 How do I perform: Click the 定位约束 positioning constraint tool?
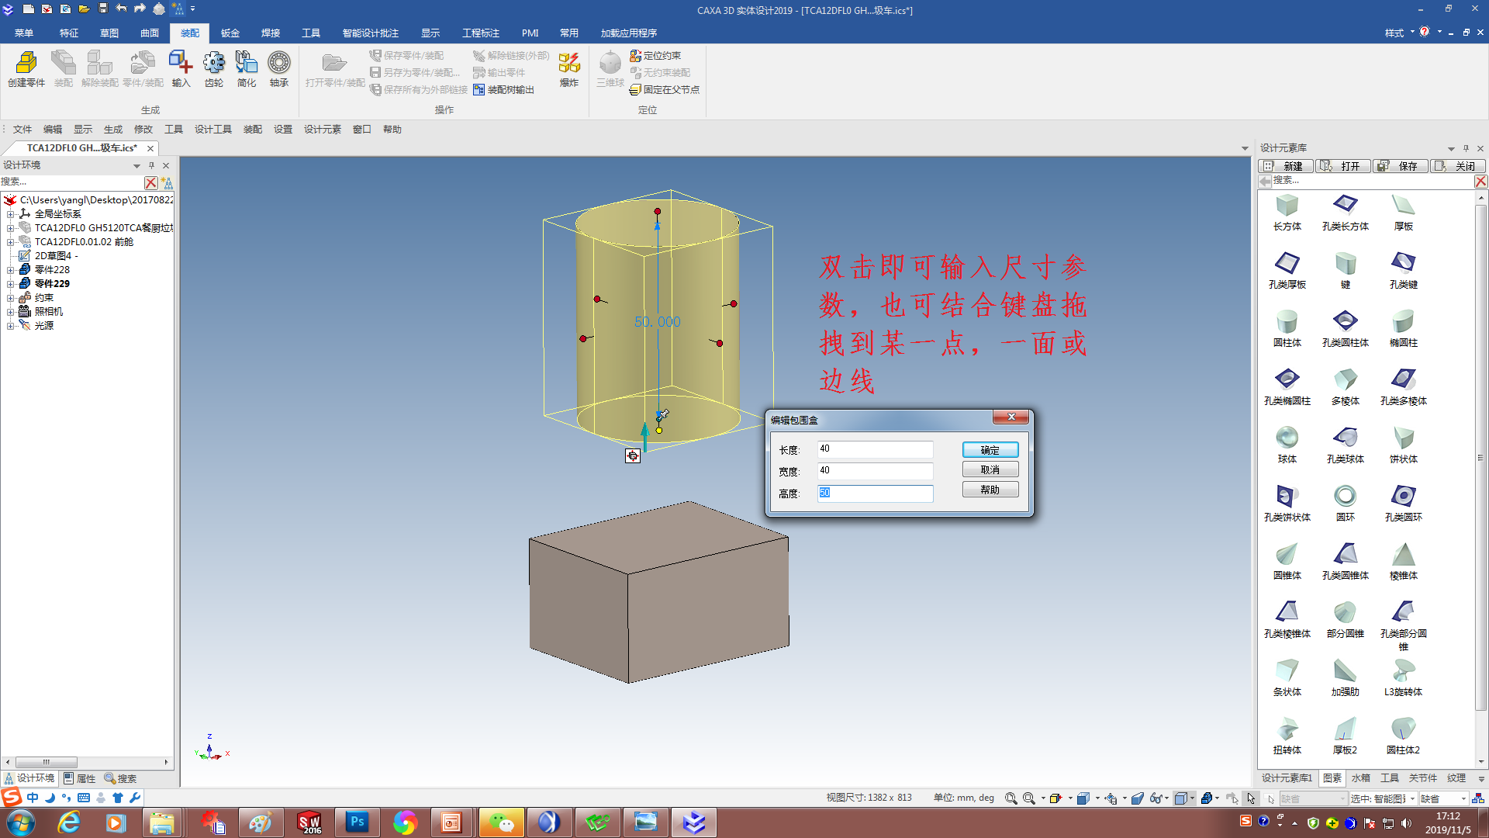point(655,56)
